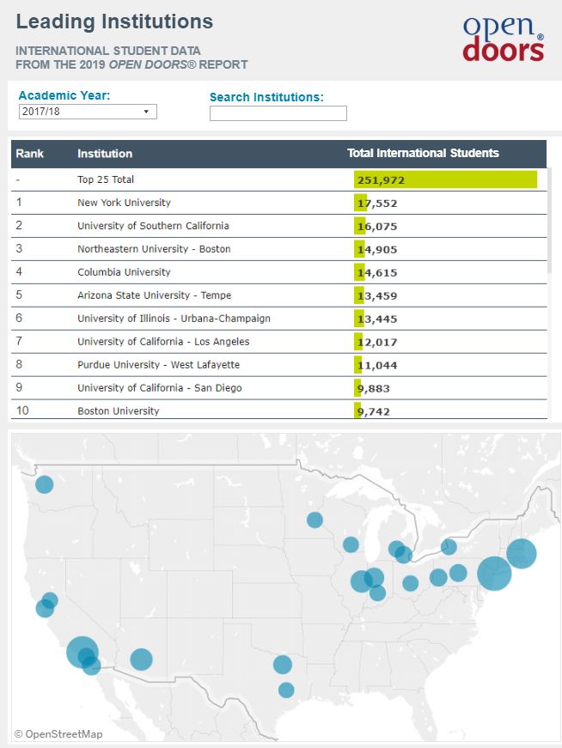Click the 13,459 value
The width and height of the screenshot is (562, 748).
377,295
